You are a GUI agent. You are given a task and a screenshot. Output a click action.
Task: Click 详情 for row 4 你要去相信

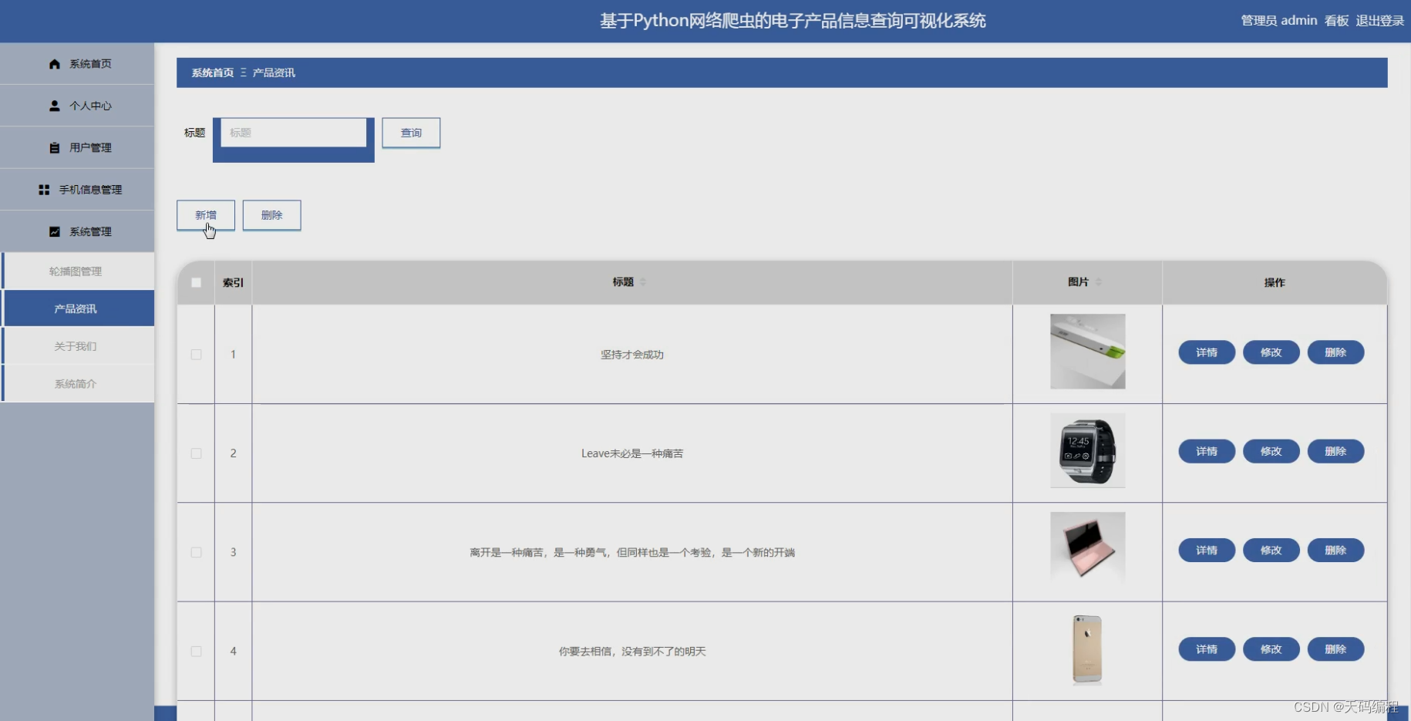click(1207, 649)
